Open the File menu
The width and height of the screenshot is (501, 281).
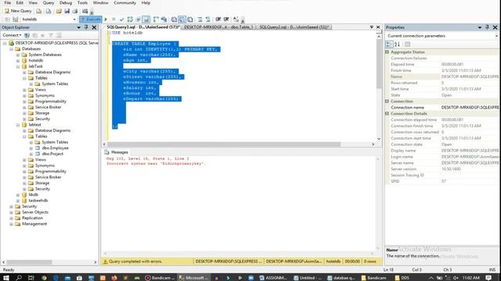point(7,3)
